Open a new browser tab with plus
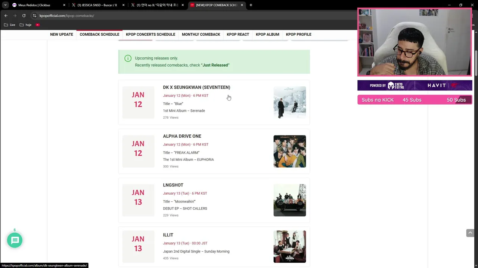 [251, 5]
